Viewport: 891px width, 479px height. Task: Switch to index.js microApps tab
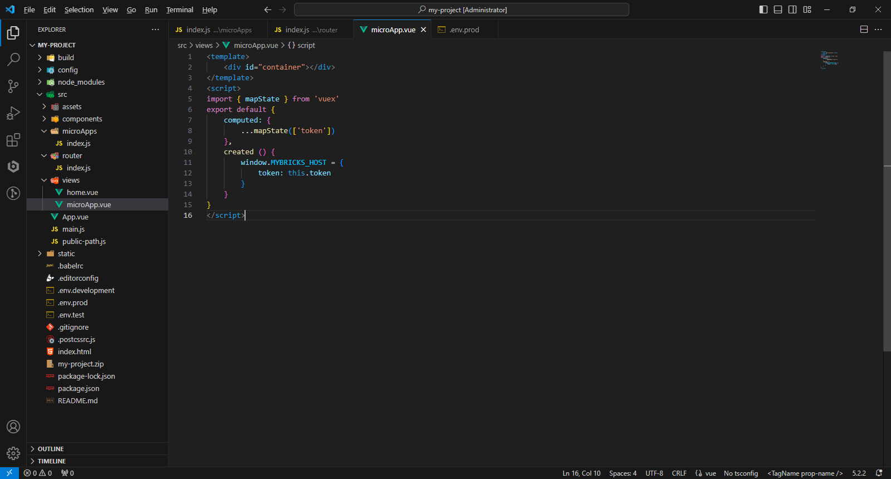point(218,30)
